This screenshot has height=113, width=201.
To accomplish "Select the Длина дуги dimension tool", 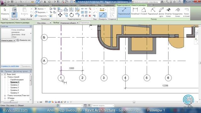I will click(x=161, y=12).
